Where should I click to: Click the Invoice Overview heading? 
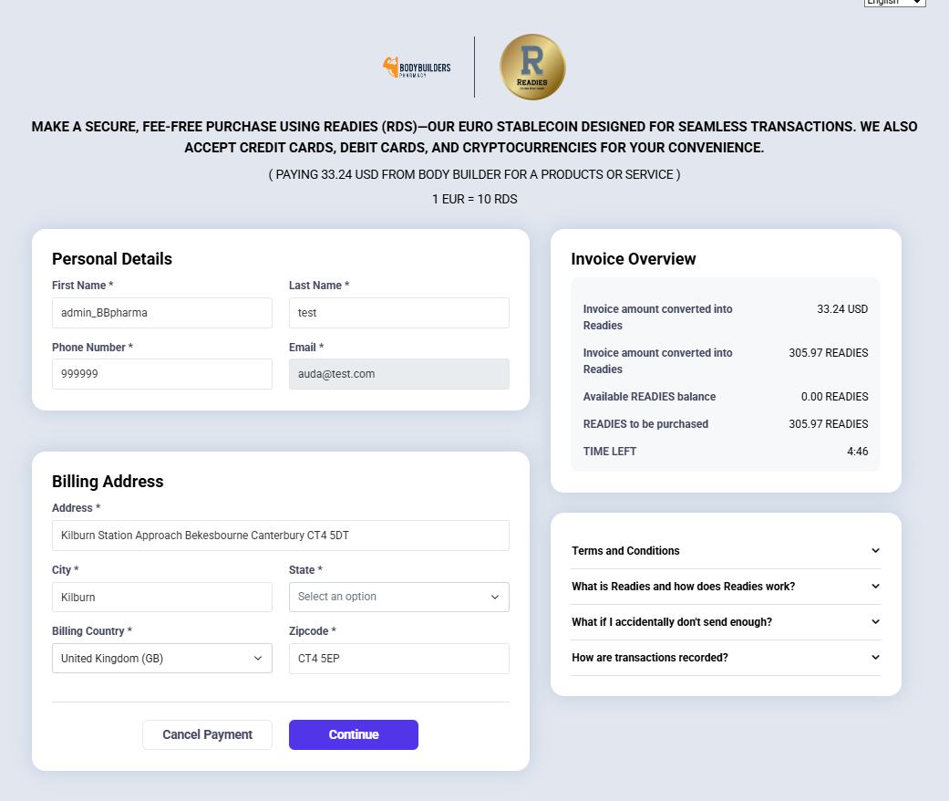[x=633, y=259]
